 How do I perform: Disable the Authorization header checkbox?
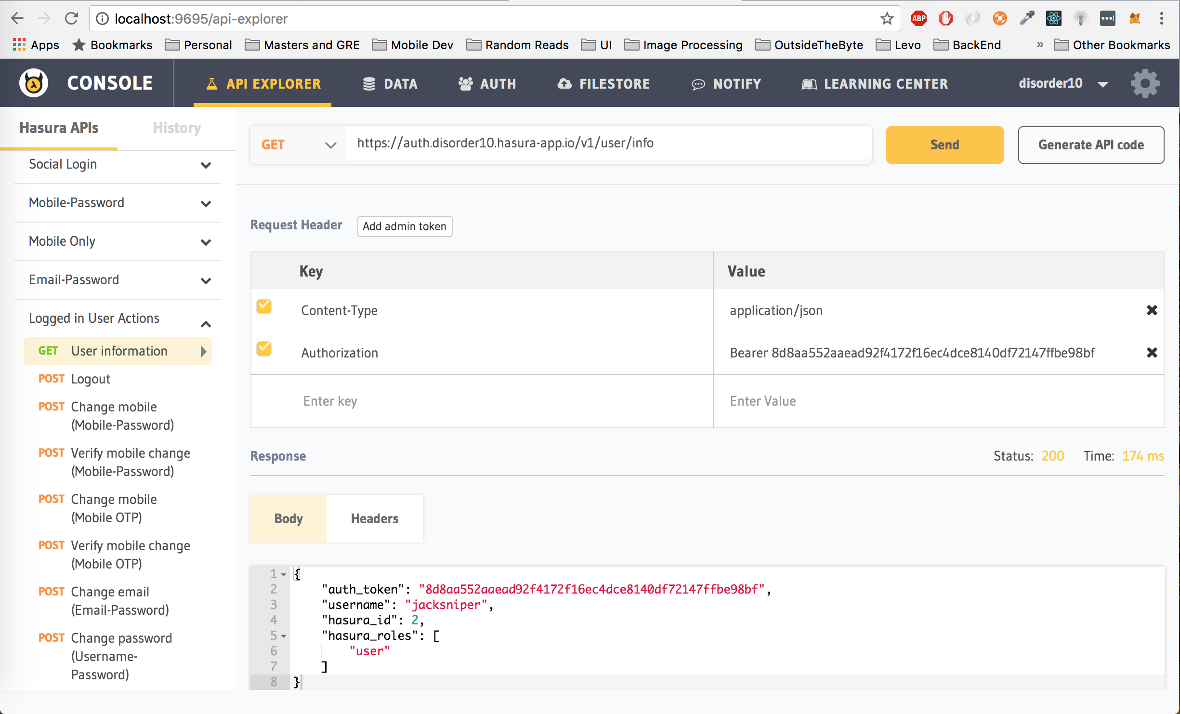click(264, 349)
